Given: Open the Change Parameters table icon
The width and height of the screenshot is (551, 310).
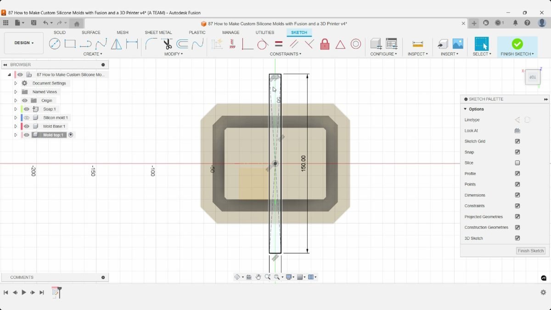Looking at the screenshot, I should coord(391,44).
